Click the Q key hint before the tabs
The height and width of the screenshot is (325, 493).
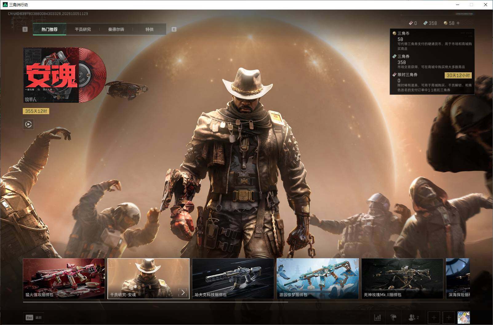click(25, 29)
